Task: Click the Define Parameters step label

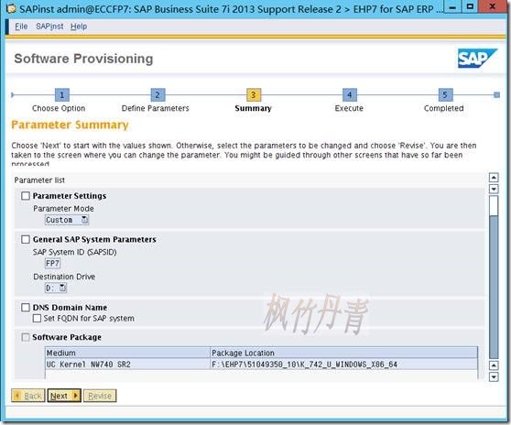Action: (x=155, y=108)
